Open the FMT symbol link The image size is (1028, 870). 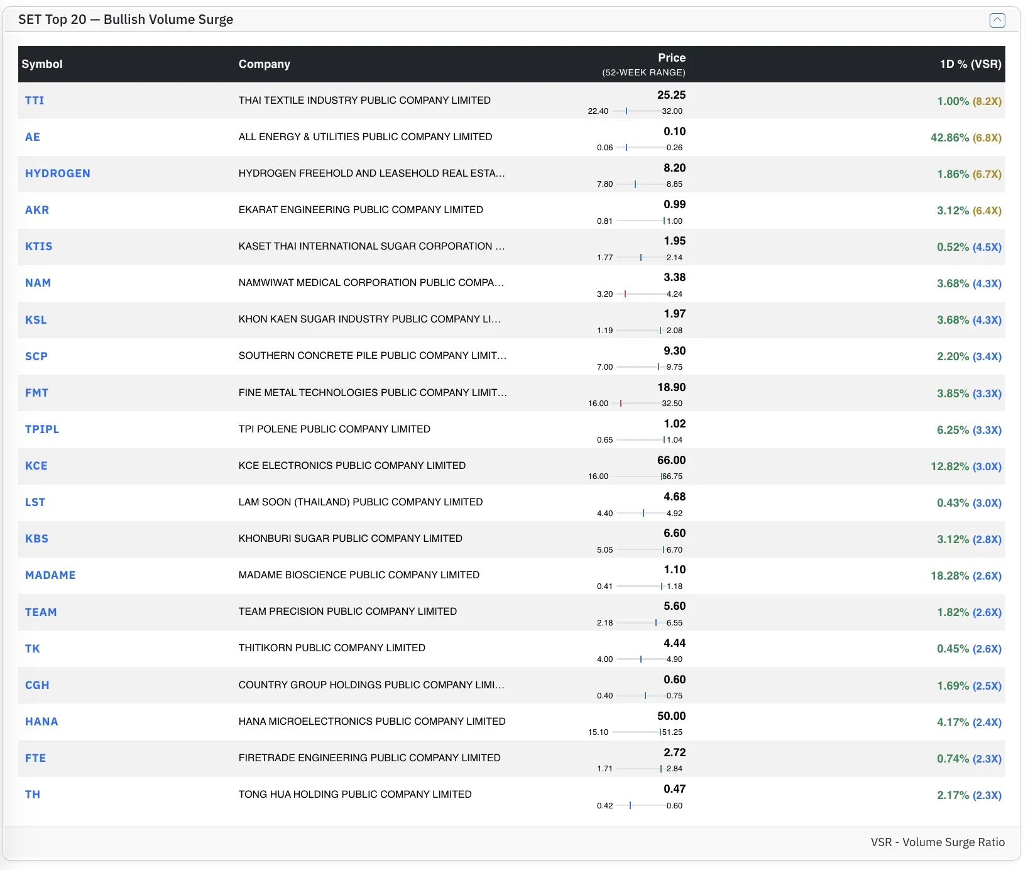pos(37,393)
